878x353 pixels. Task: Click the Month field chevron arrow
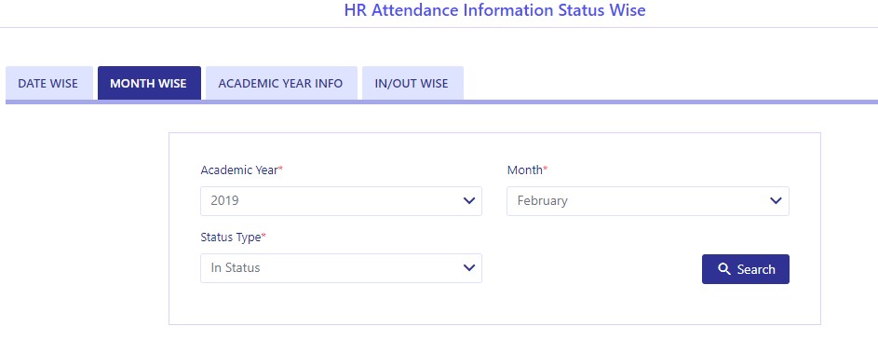776,200
